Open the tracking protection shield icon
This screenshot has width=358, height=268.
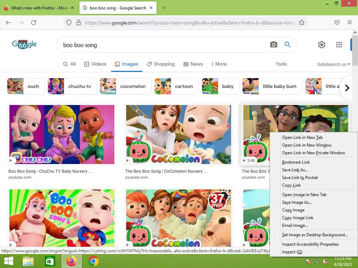[x=69, y=23]
